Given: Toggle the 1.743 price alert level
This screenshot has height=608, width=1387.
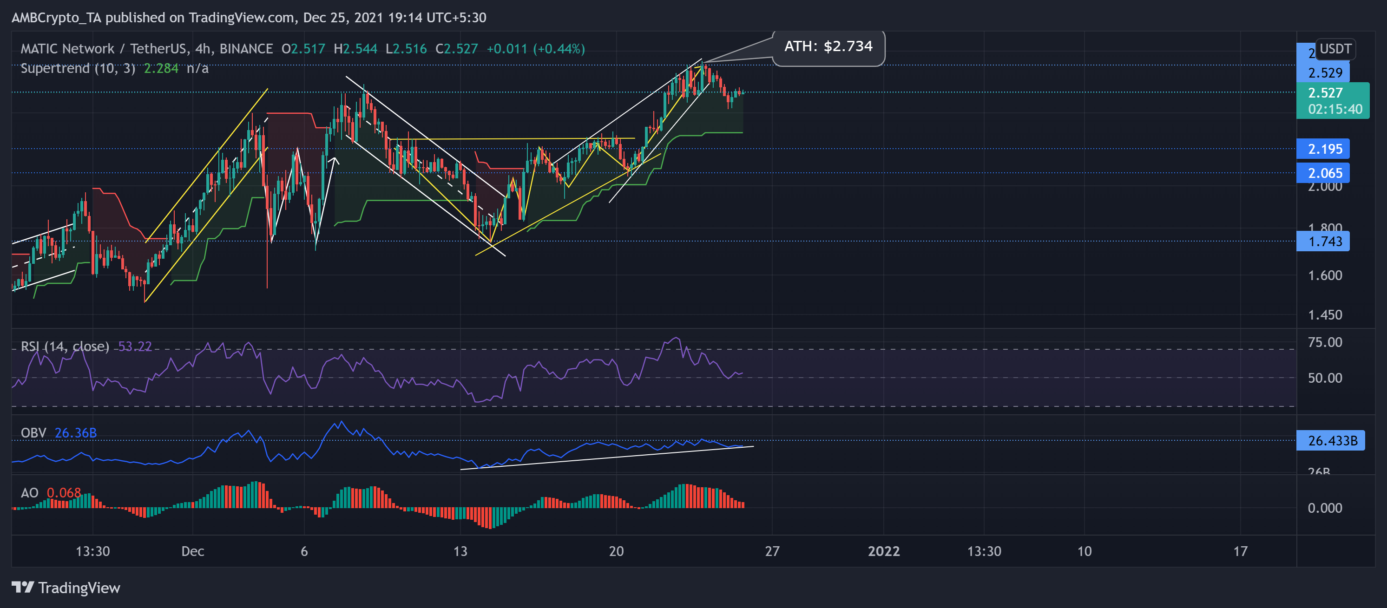Looking at the screenshot, I should tap(1324, 242).
